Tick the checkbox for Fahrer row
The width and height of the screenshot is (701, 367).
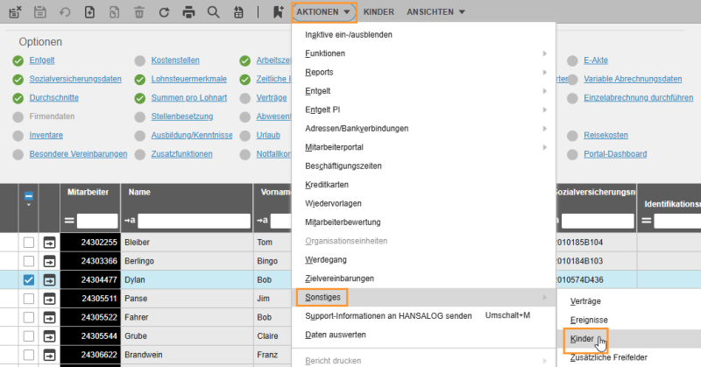point(29,317)
